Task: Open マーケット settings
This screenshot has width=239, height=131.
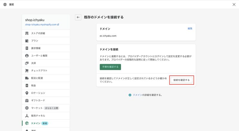Action: click(x=46, y=108)
